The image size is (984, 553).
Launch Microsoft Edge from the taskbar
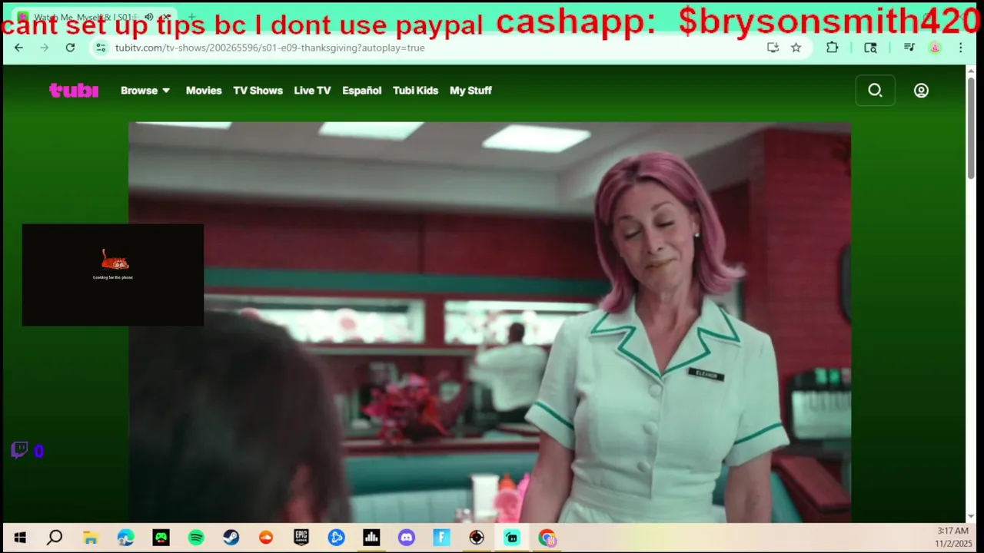pos(125,538)
